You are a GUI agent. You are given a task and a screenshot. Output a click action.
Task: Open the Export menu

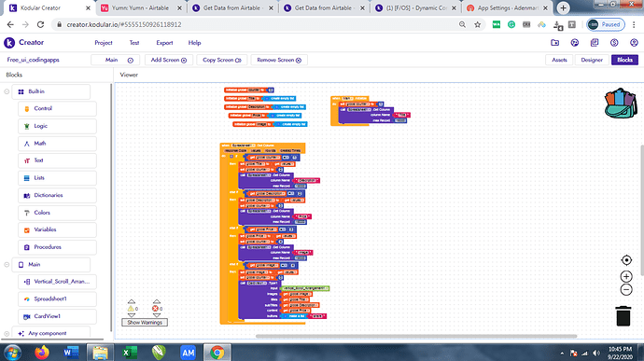(x=164, y=43)
